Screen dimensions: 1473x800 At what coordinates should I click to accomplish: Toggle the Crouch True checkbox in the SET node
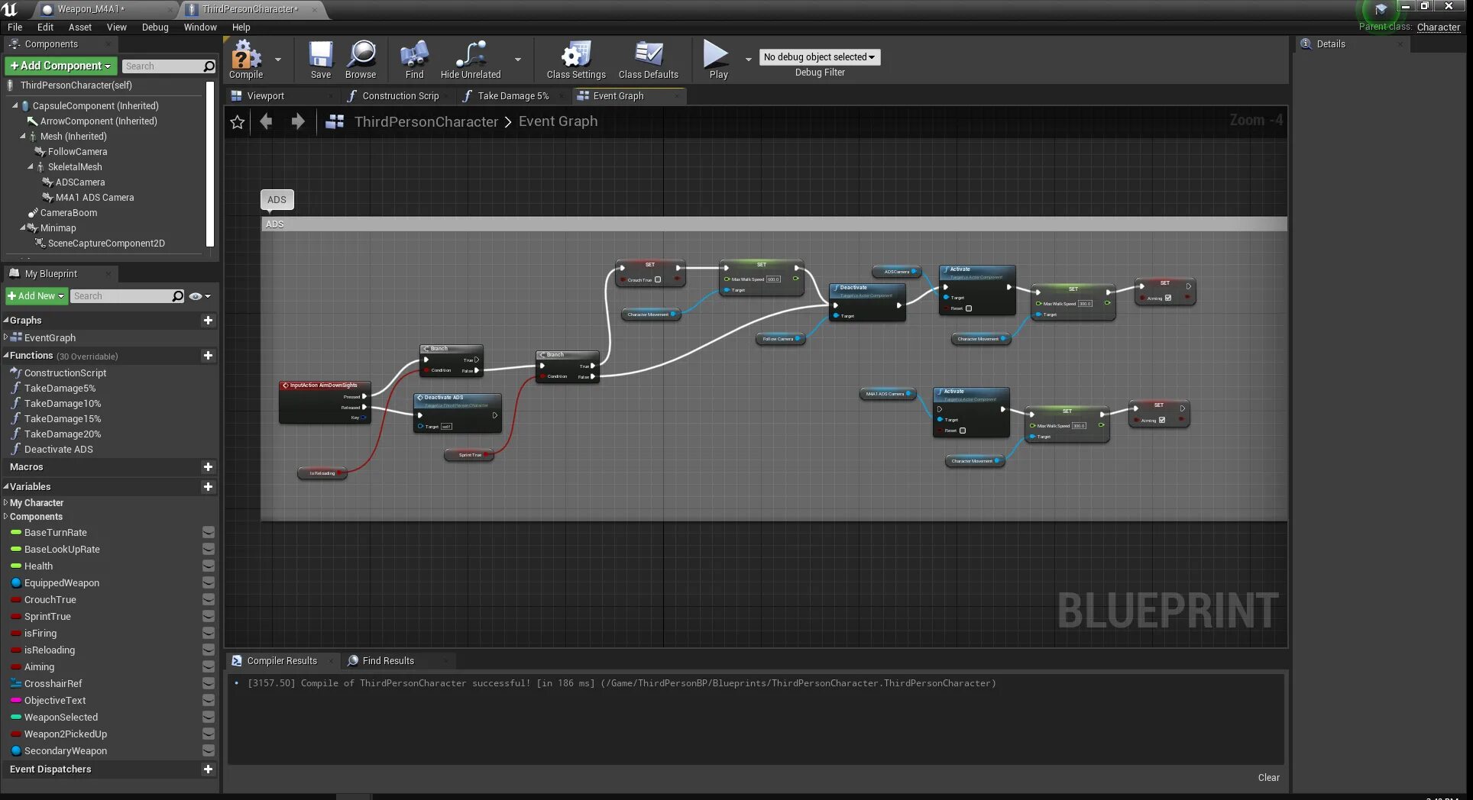pos(658,280)
